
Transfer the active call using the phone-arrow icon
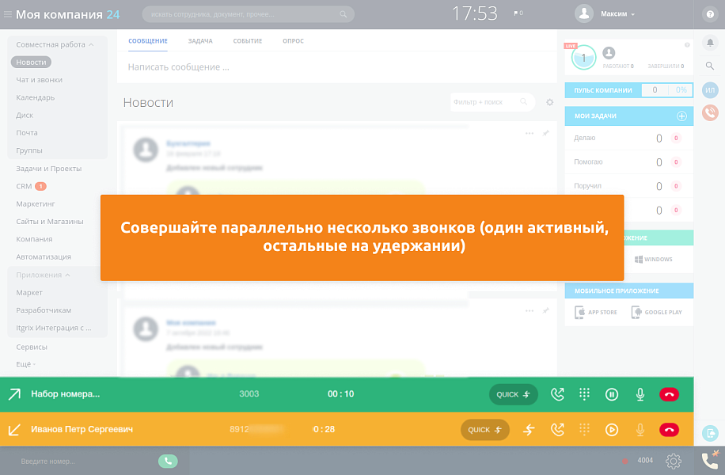pyautogui.click(x=557, y=393)
